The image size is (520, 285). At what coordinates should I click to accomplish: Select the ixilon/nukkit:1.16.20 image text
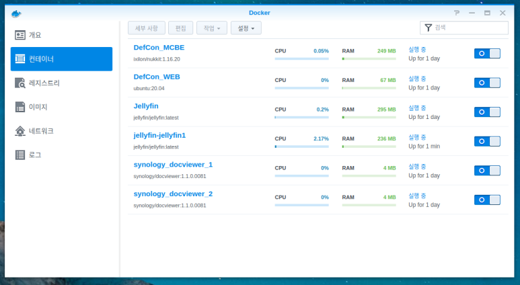(x=157, y=59)
